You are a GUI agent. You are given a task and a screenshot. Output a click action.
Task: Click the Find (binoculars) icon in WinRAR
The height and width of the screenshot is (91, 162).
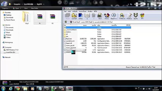[x=100, y=16]
